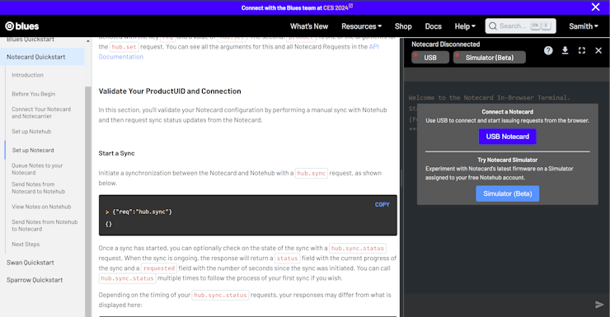
Task: Go to Before You Begin section
Action: (x=34, y=94)
